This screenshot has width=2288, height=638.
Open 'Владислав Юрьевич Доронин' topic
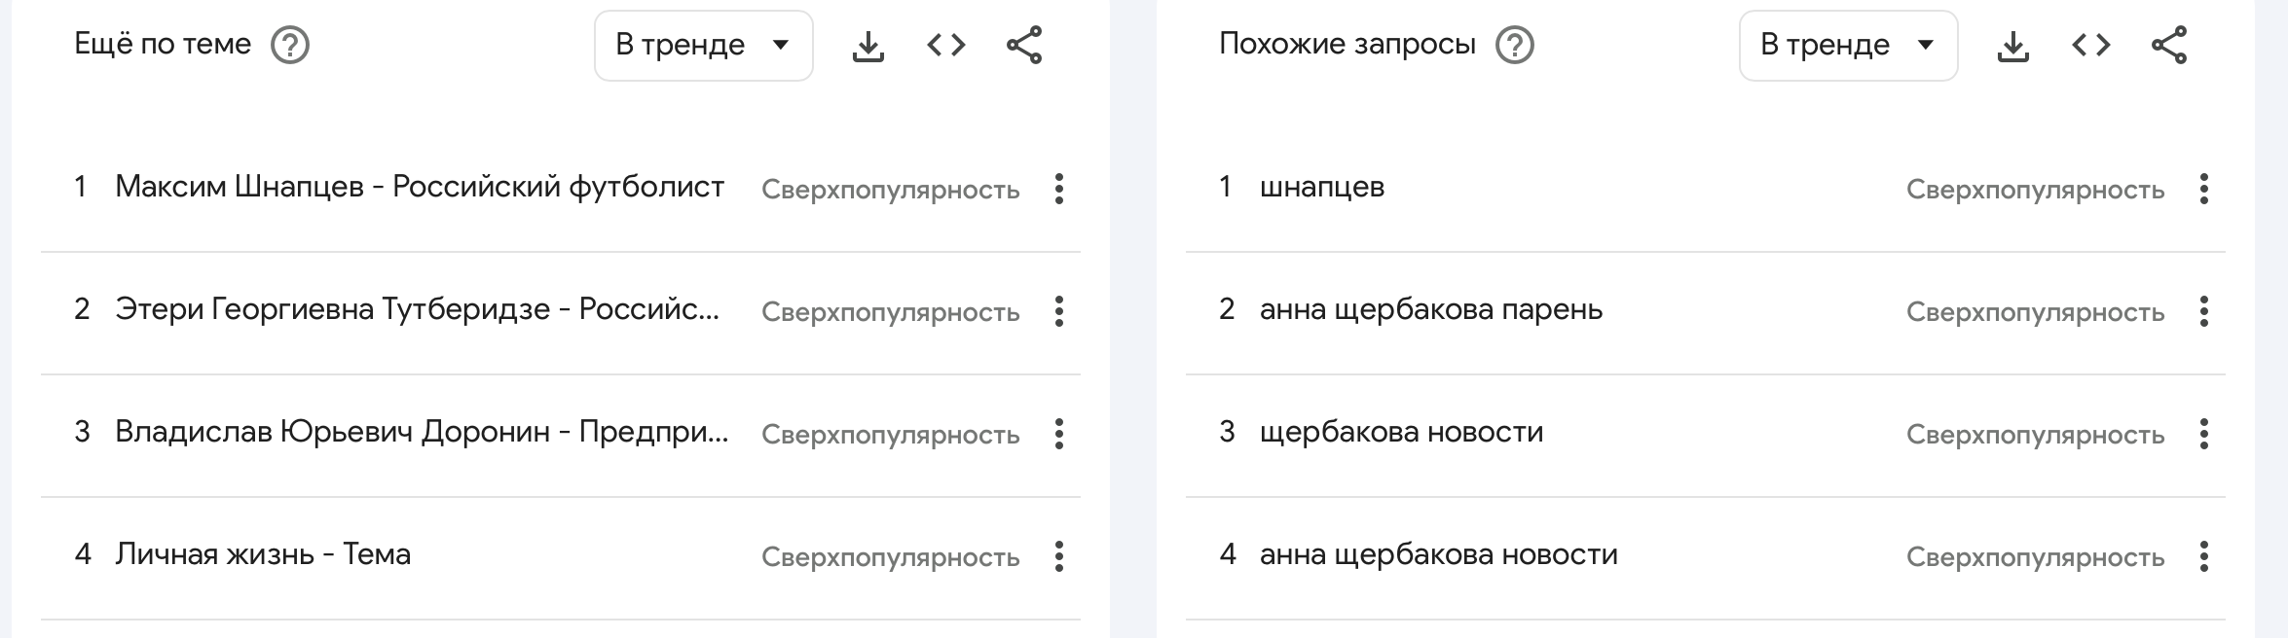click(x=421, y=432)
